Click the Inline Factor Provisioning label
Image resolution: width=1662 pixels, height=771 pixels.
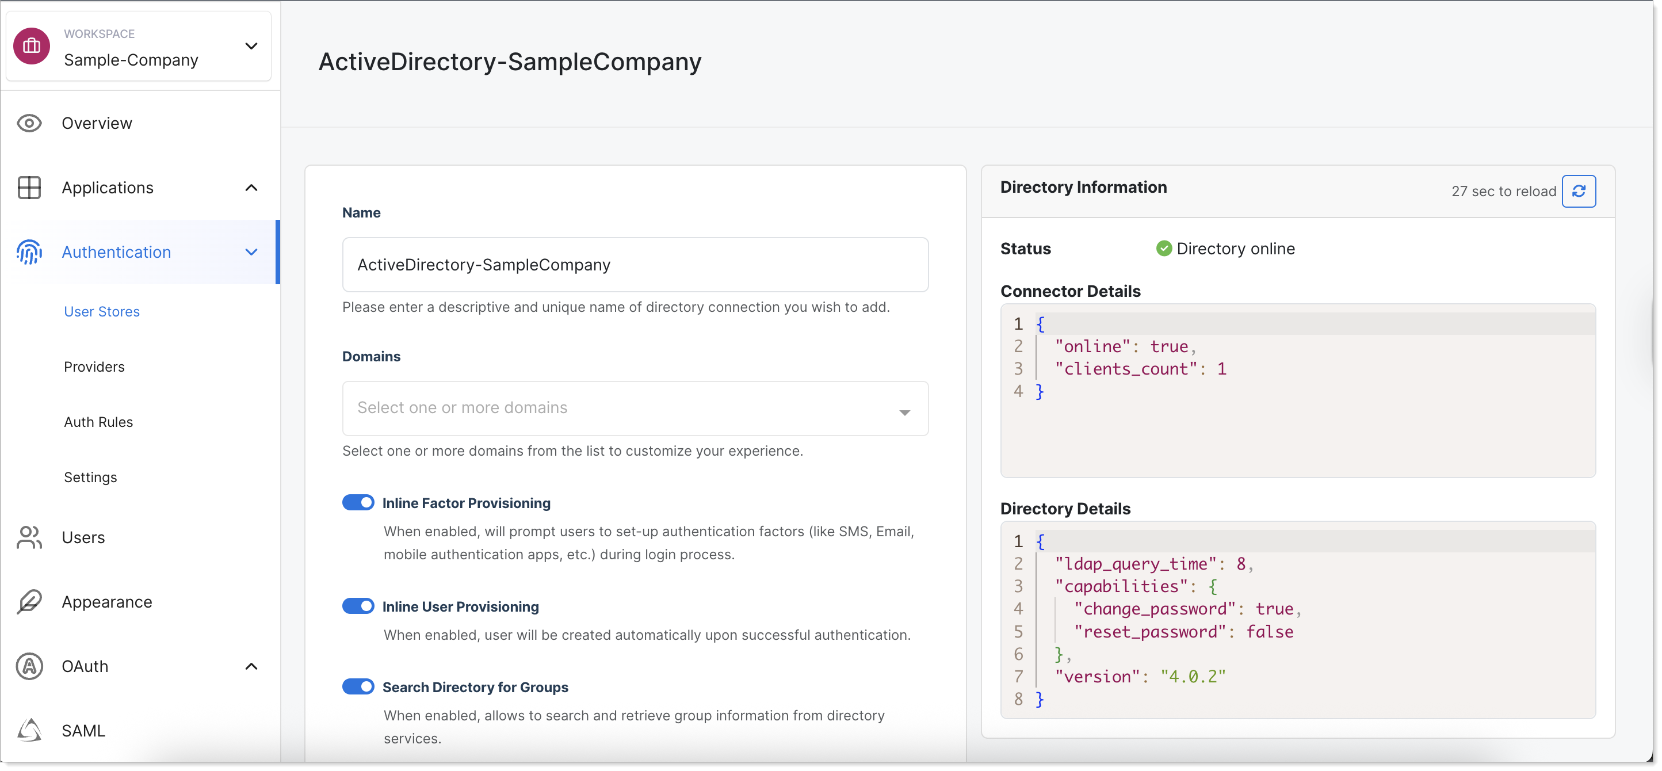(466, 503)
